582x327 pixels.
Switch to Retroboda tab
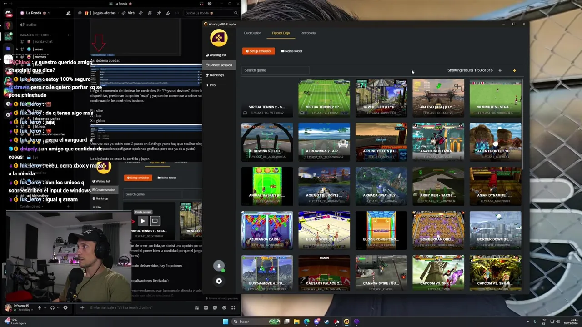[x=308, y=33]
